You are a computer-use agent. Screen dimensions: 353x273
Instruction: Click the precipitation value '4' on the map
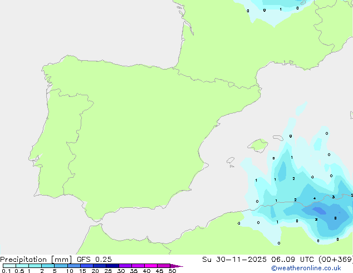[315, 198]
